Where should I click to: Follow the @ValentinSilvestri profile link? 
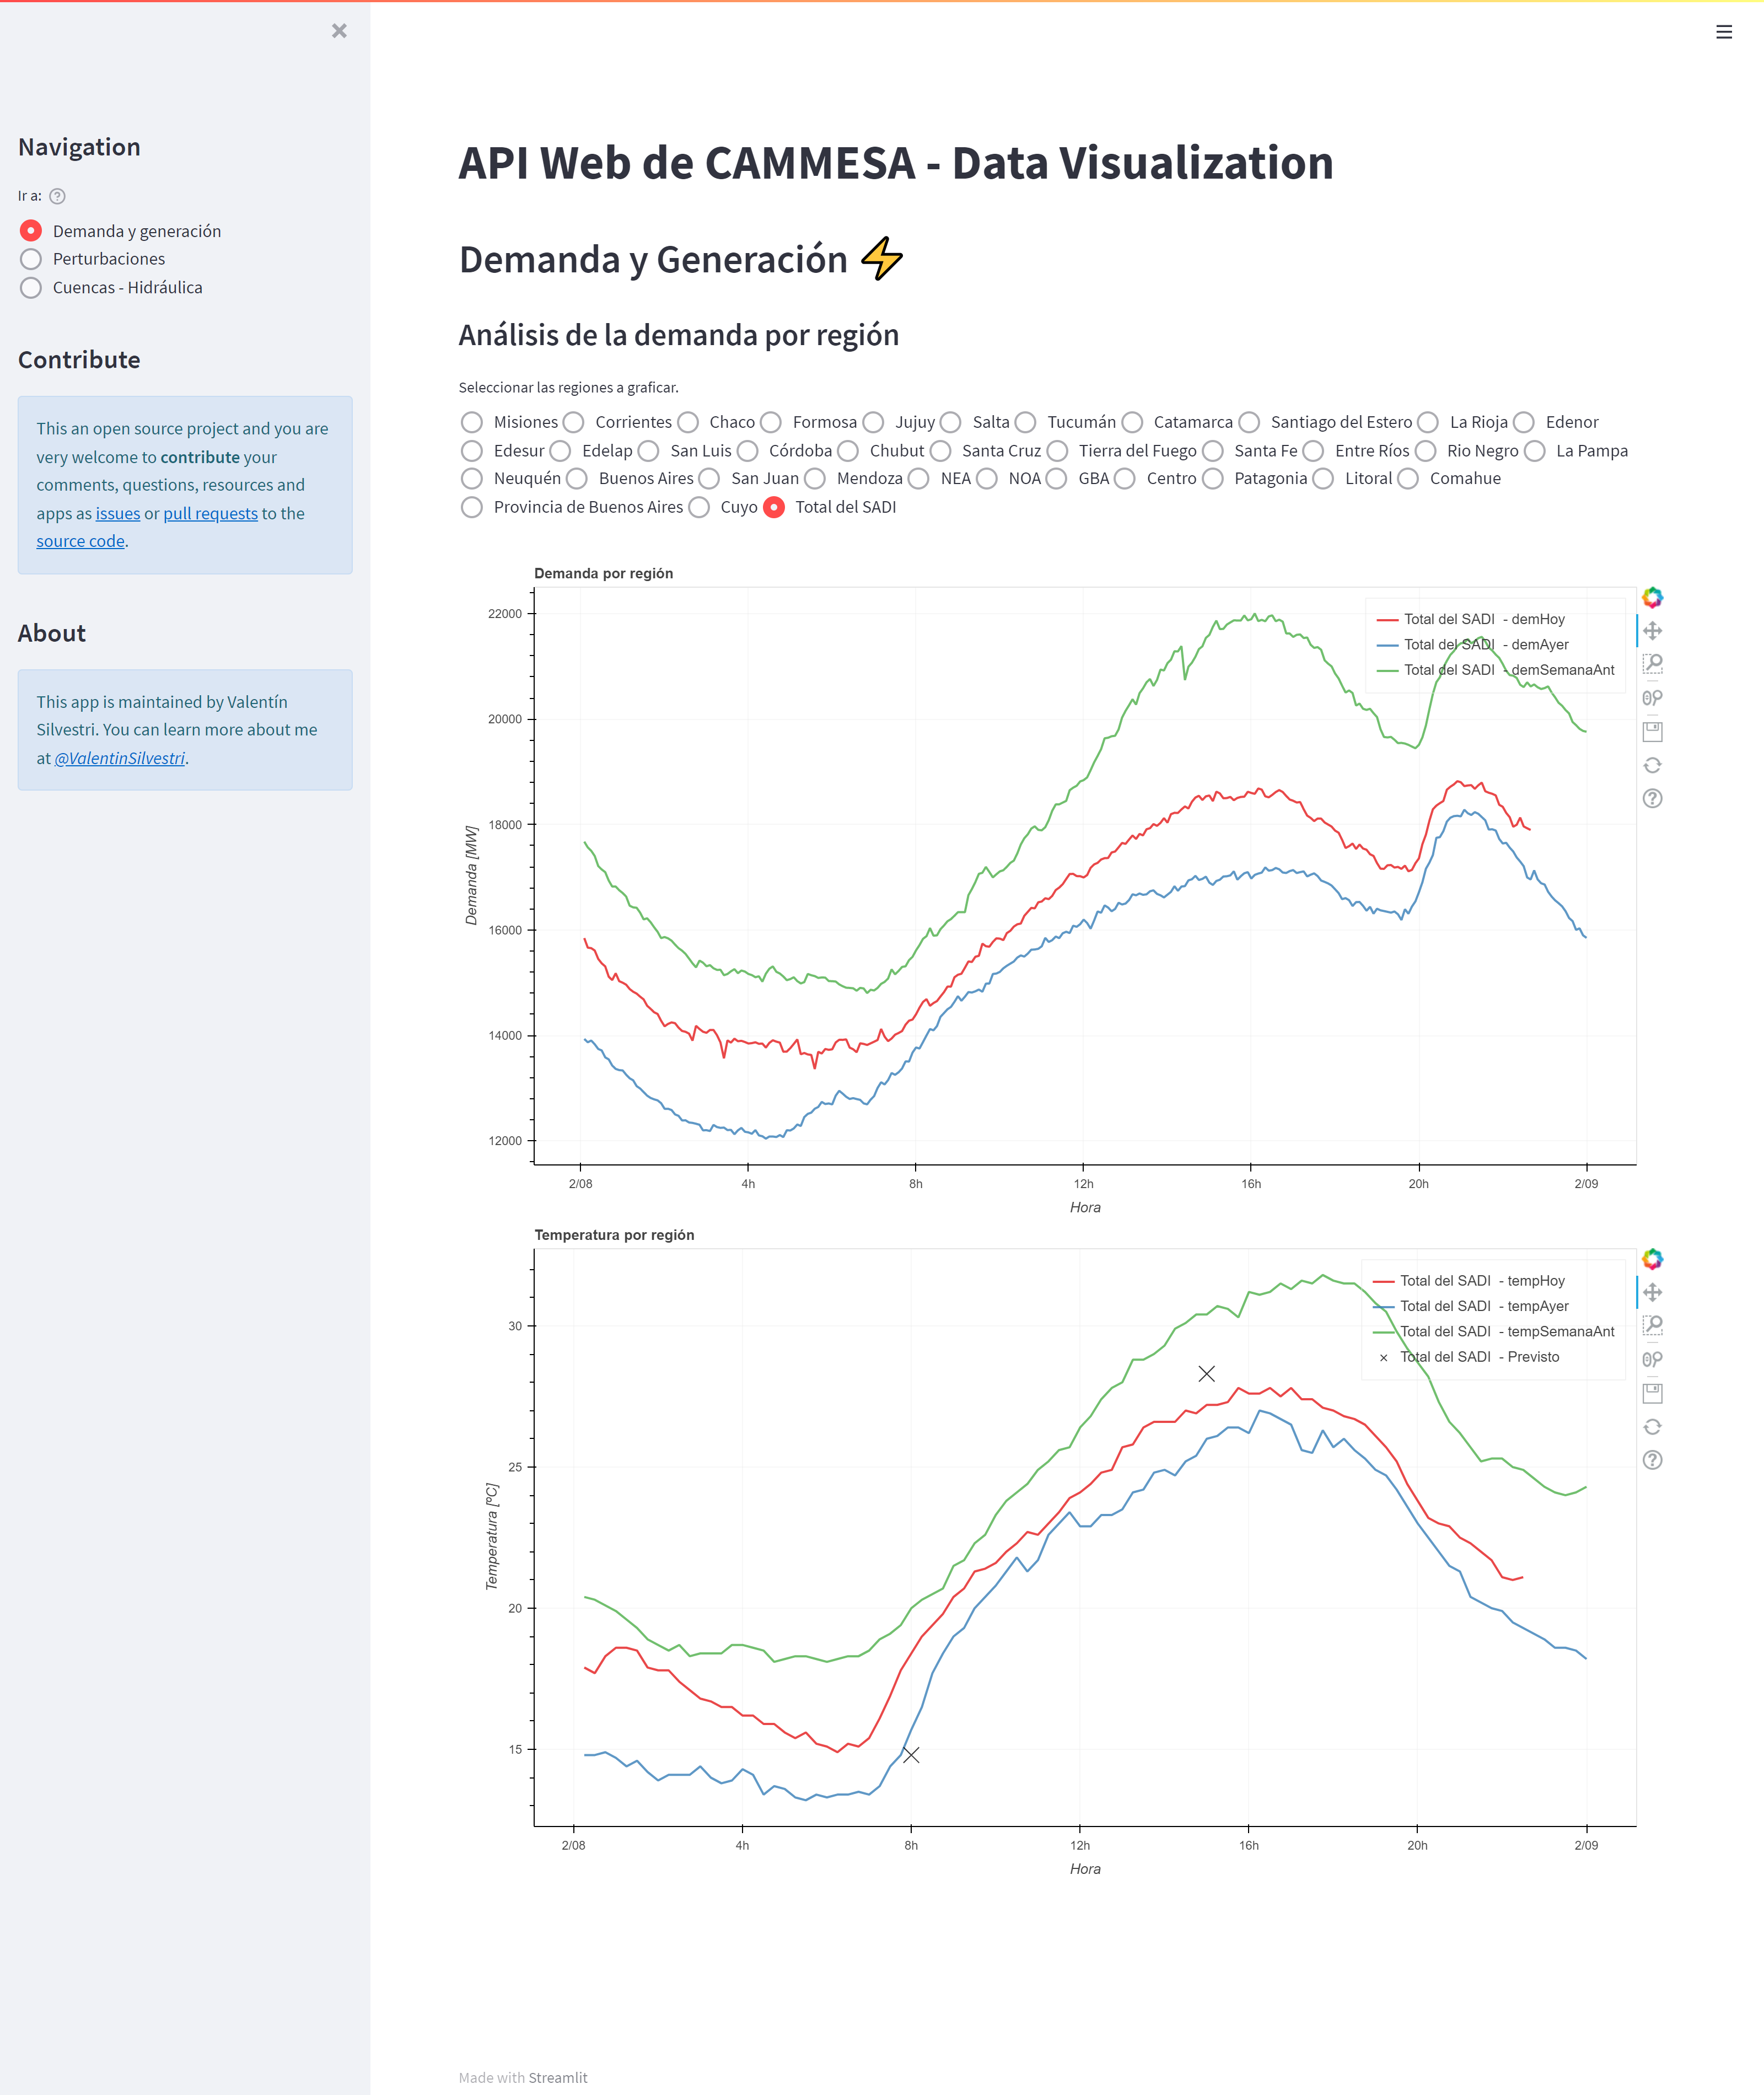pyautogui.click(x=120, y=758)
